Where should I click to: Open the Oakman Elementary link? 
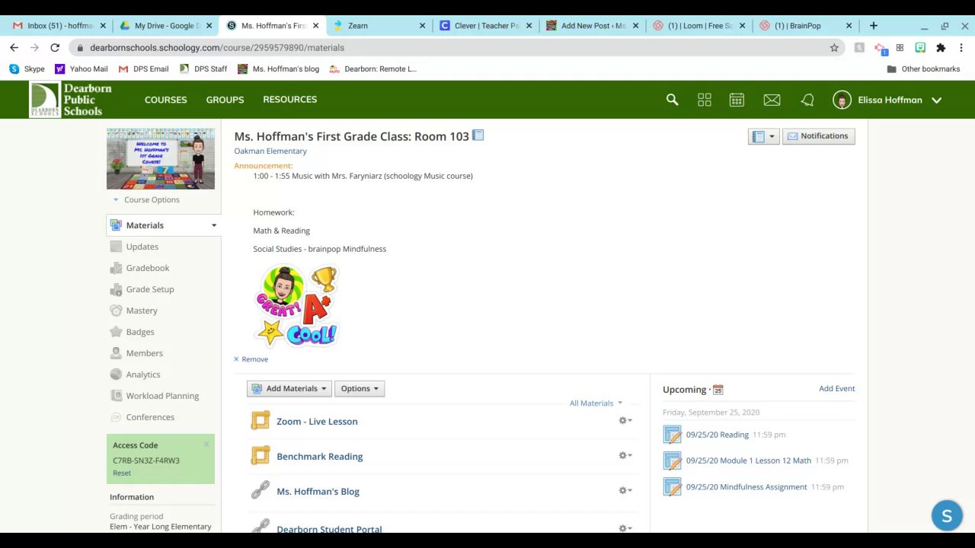[270, 151]
